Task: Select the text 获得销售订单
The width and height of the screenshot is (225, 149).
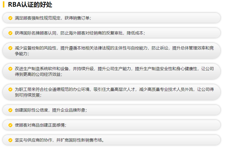Action: point(77,18)
